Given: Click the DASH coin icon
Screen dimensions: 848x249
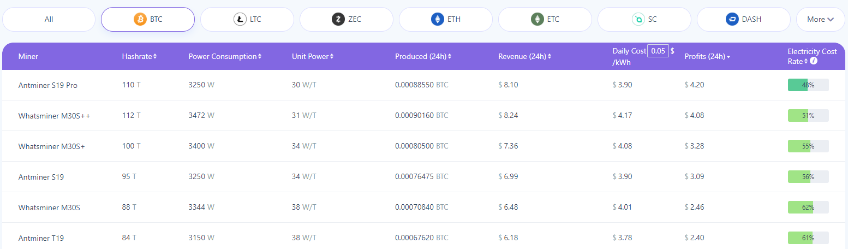Looking at the screenshot, I should point(732,20).
